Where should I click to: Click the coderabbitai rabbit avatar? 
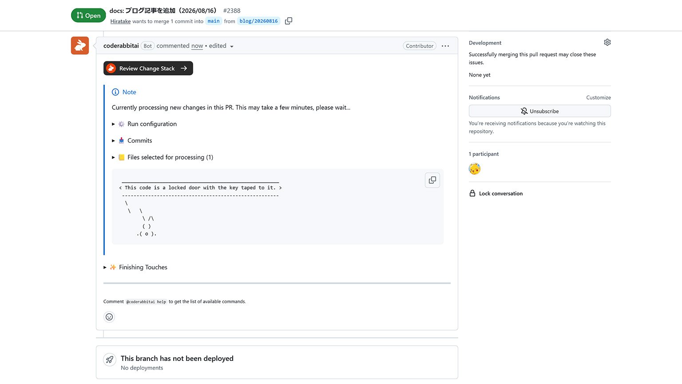coord(80,45)
